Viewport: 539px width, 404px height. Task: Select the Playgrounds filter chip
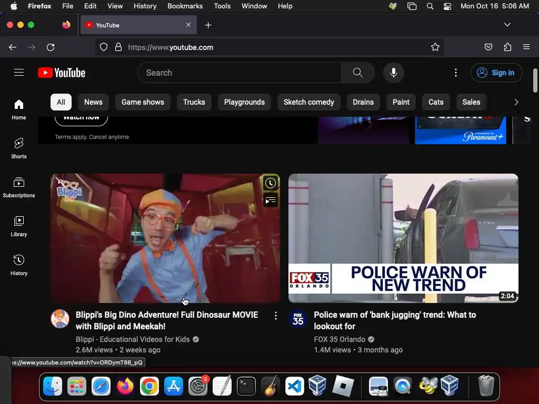[244, 102]
